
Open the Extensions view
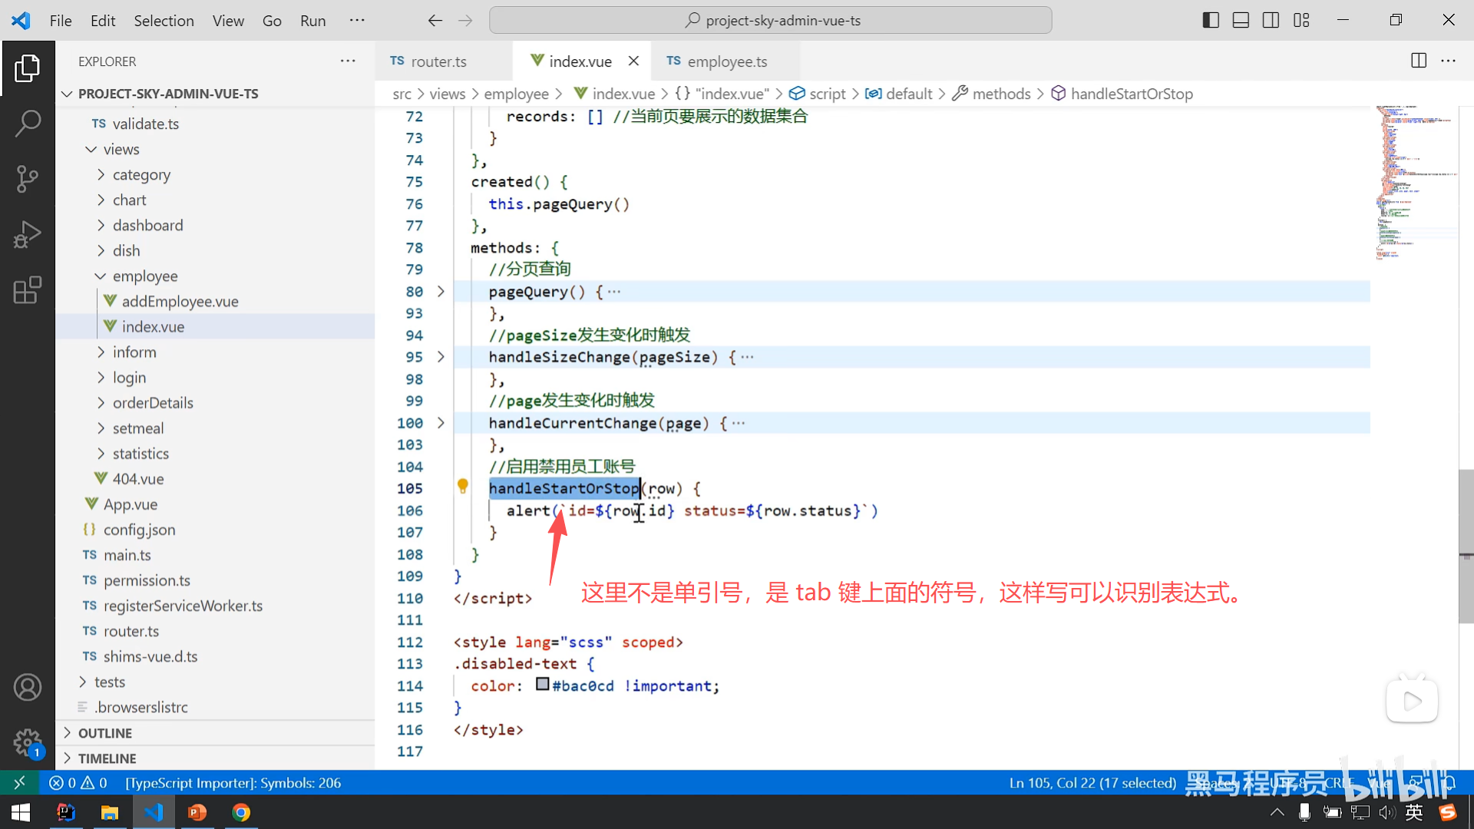tap(28, 290)
